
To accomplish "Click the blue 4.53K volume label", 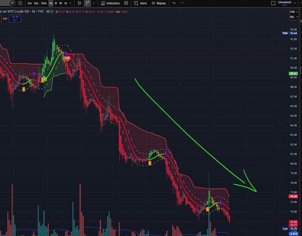I will pyautogui.click(x=293, y=234).
